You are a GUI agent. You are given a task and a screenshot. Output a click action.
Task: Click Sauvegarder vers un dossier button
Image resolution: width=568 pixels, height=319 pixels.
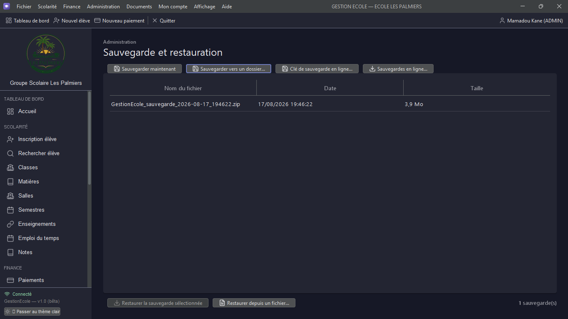click(228, 69)
